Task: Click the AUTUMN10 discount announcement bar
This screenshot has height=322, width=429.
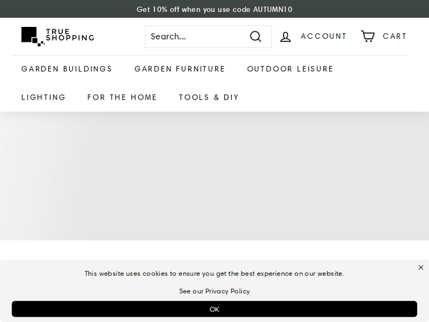Action: 214,9
